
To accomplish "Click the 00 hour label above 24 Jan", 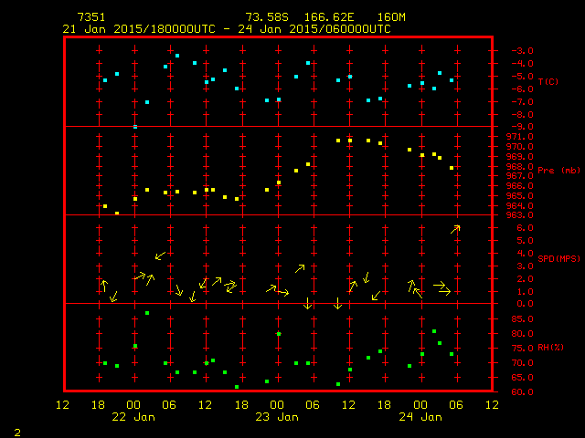I will point(420,405).
